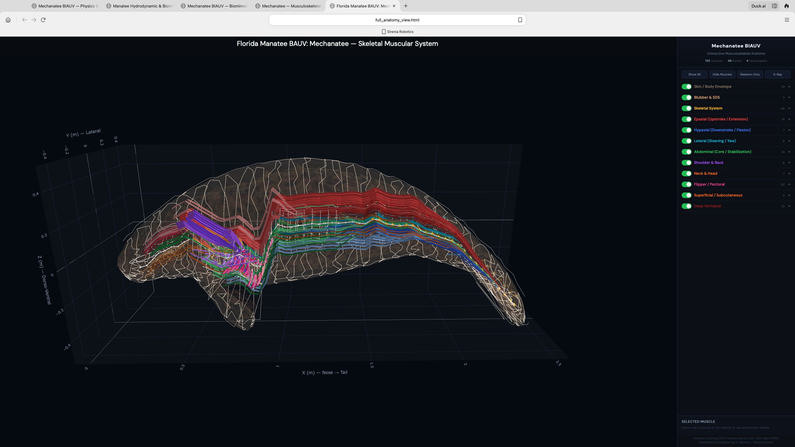Toggle Flipper / Pectoral switch

(x=686, y=184)
